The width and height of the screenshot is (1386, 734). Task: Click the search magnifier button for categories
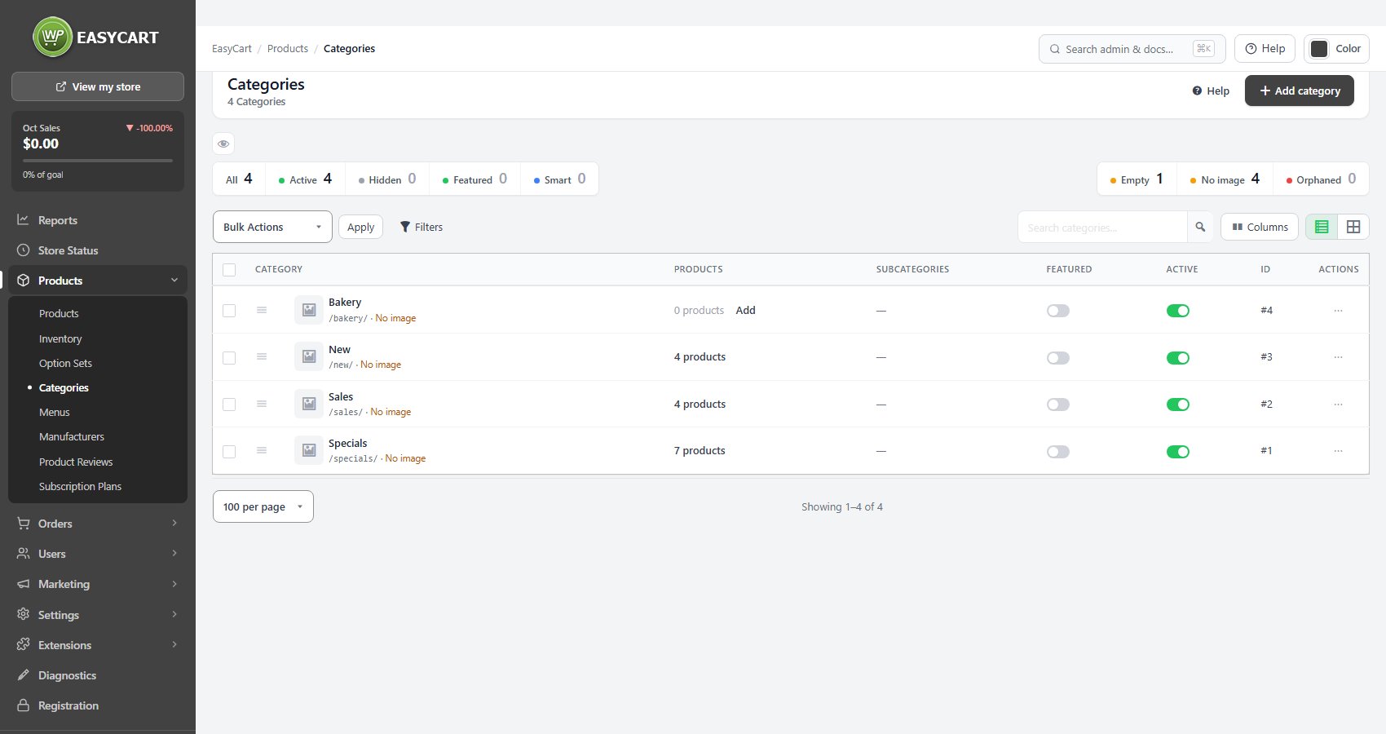[1200, 227]
